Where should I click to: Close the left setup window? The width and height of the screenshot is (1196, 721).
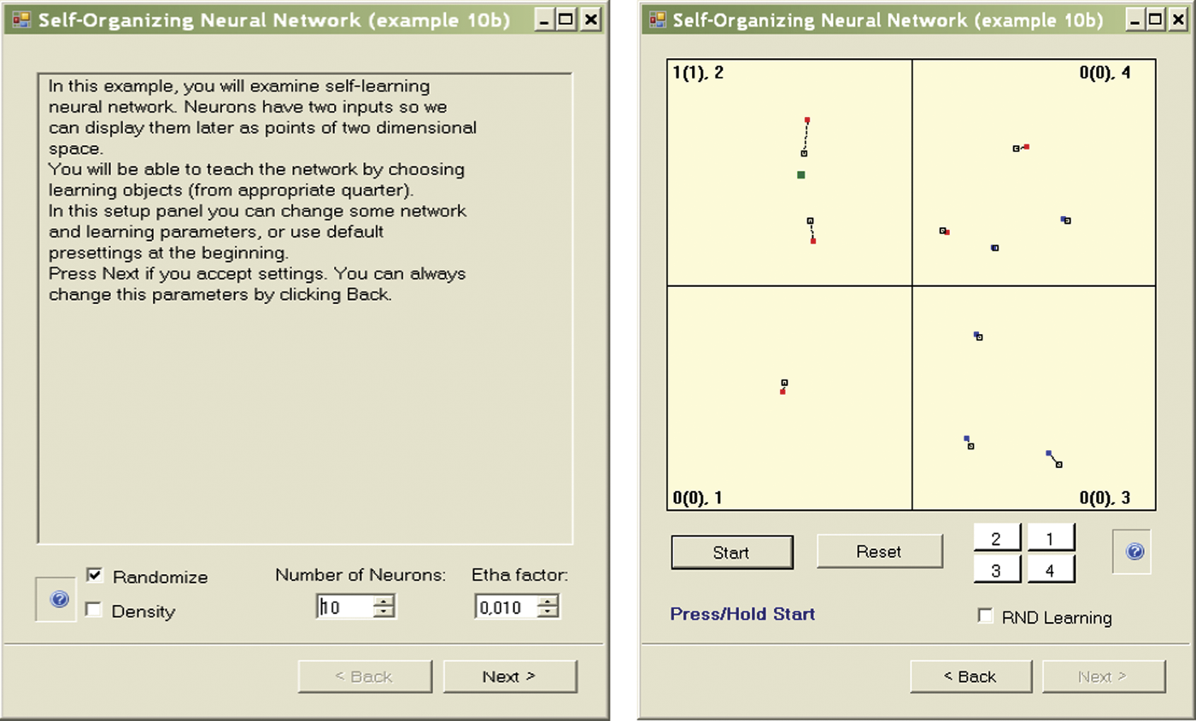[590, 21]
